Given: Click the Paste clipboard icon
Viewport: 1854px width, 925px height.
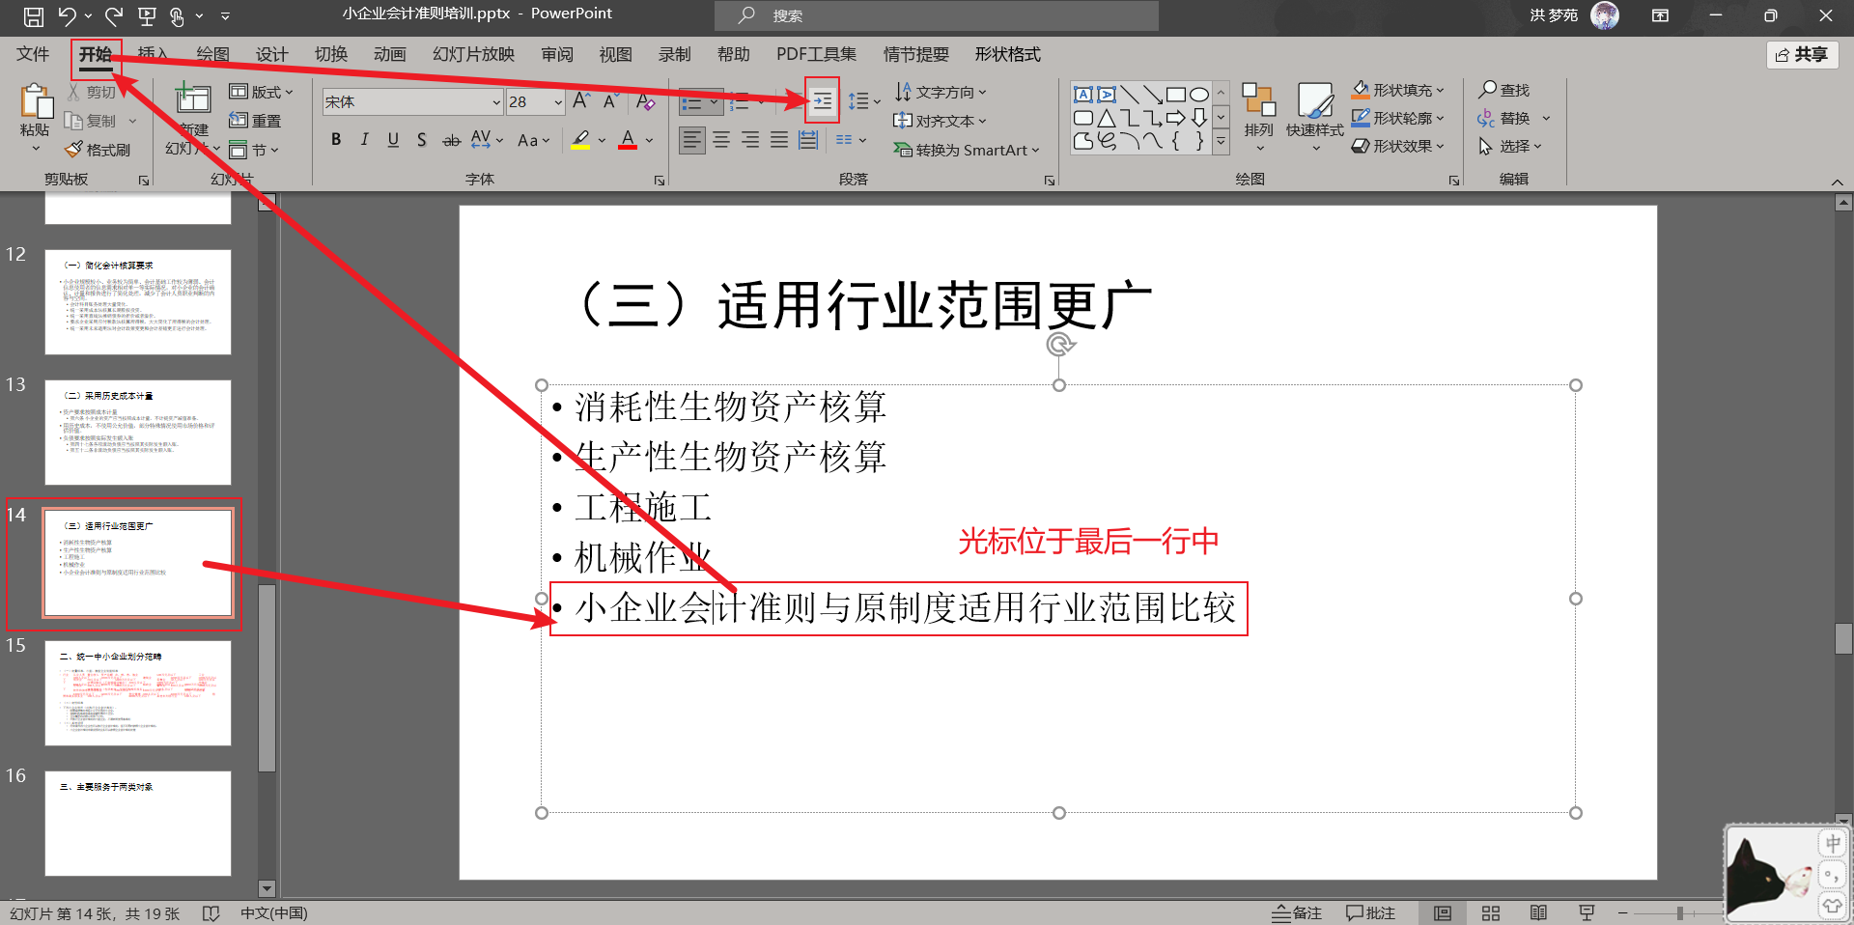Looking at the screenshot, I should [x=36, y=101].
